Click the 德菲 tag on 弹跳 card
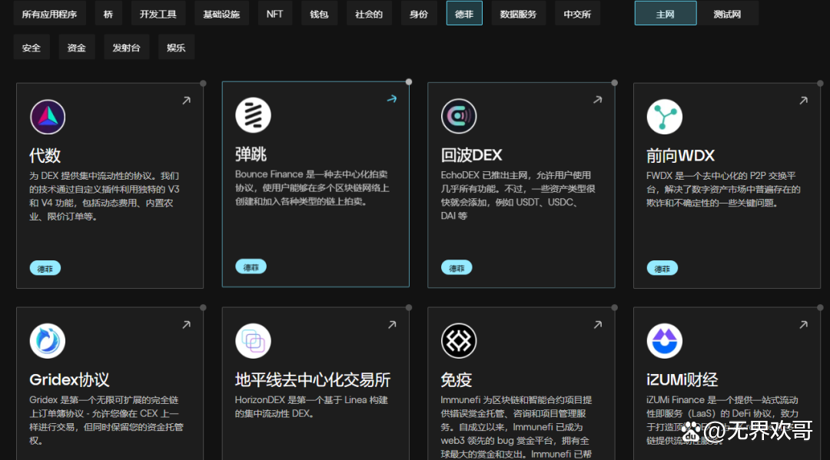Viewport: 830px width, 460px height. pyautogui.click(x=251, y=267)
